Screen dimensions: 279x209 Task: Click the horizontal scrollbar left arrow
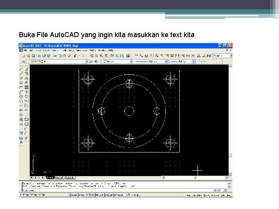(x=164, y=178)
